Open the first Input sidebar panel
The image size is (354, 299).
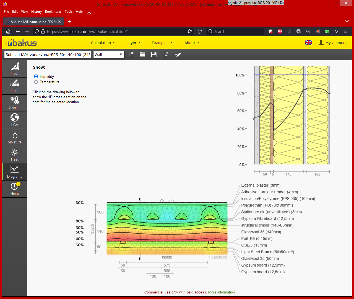tap(15, 69)
